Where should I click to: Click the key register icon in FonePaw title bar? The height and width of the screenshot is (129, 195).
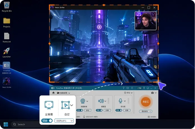[124, 88]
